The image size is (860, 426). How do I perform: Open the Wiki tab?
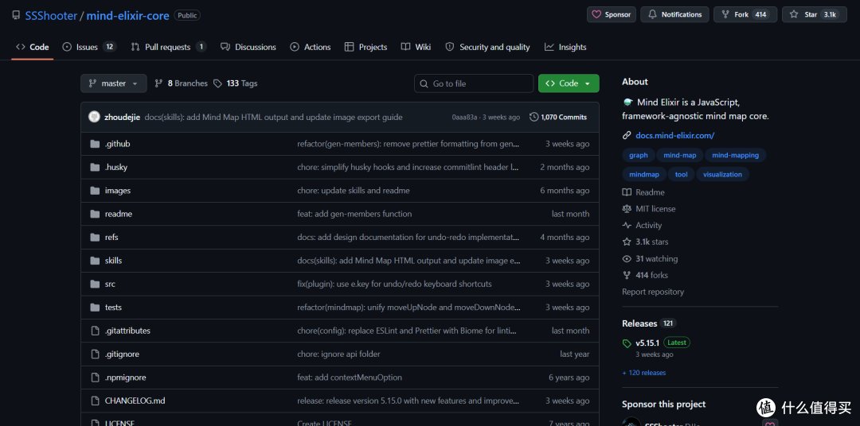416,47
